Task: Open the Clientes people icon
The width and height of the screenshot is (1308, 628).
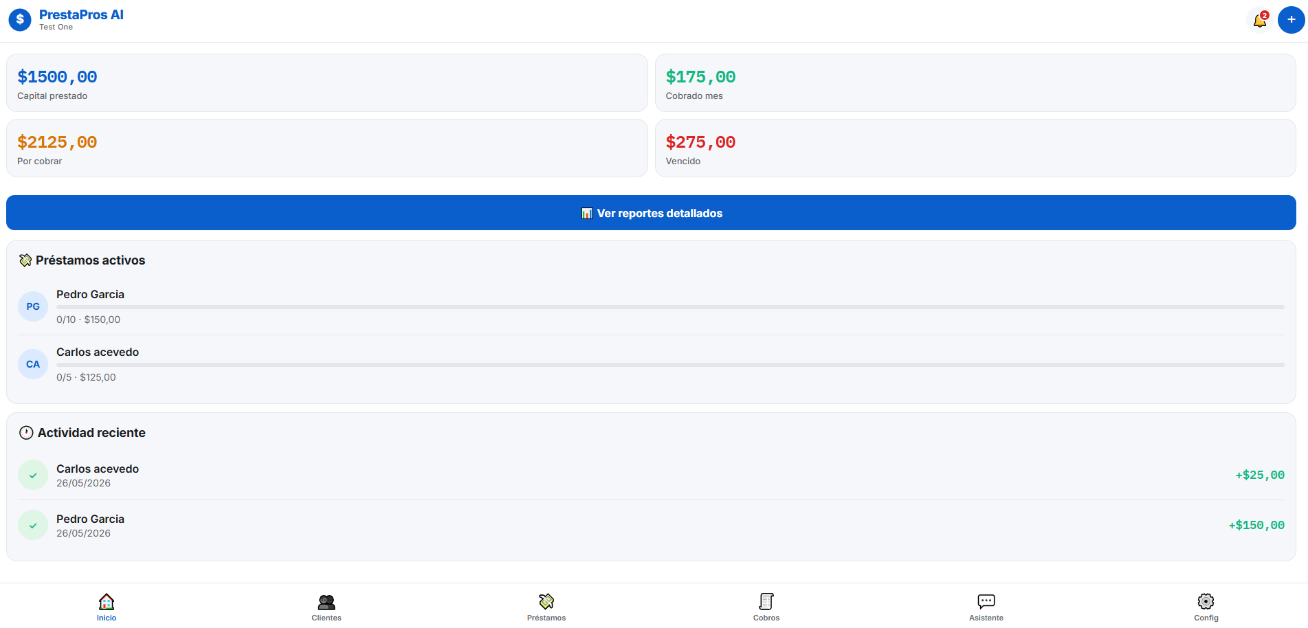Action: (326, 602)
